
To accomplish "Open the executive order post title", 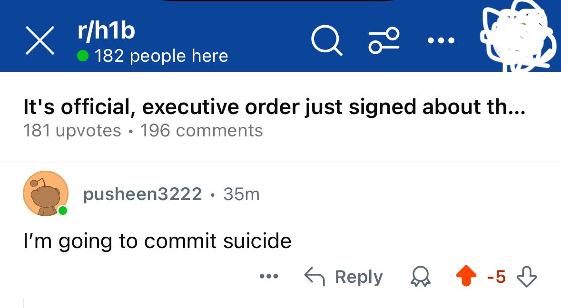I will click(x=275, y=107).
